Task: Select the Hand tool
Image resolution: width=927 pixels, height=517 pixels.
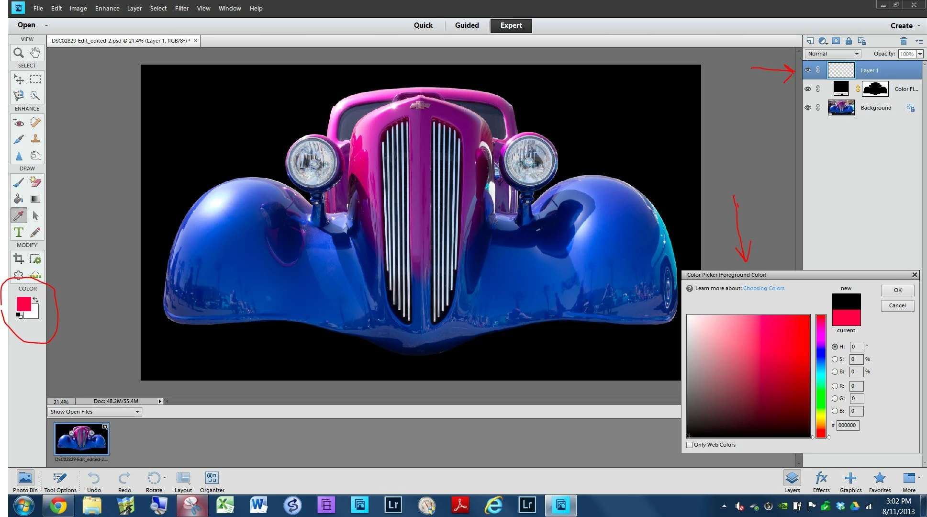Action: (35, 53)
